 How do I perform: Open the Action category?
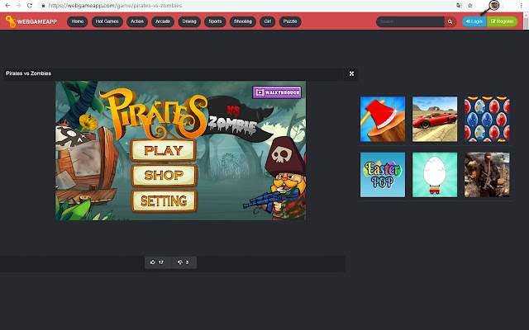point(137,21)
